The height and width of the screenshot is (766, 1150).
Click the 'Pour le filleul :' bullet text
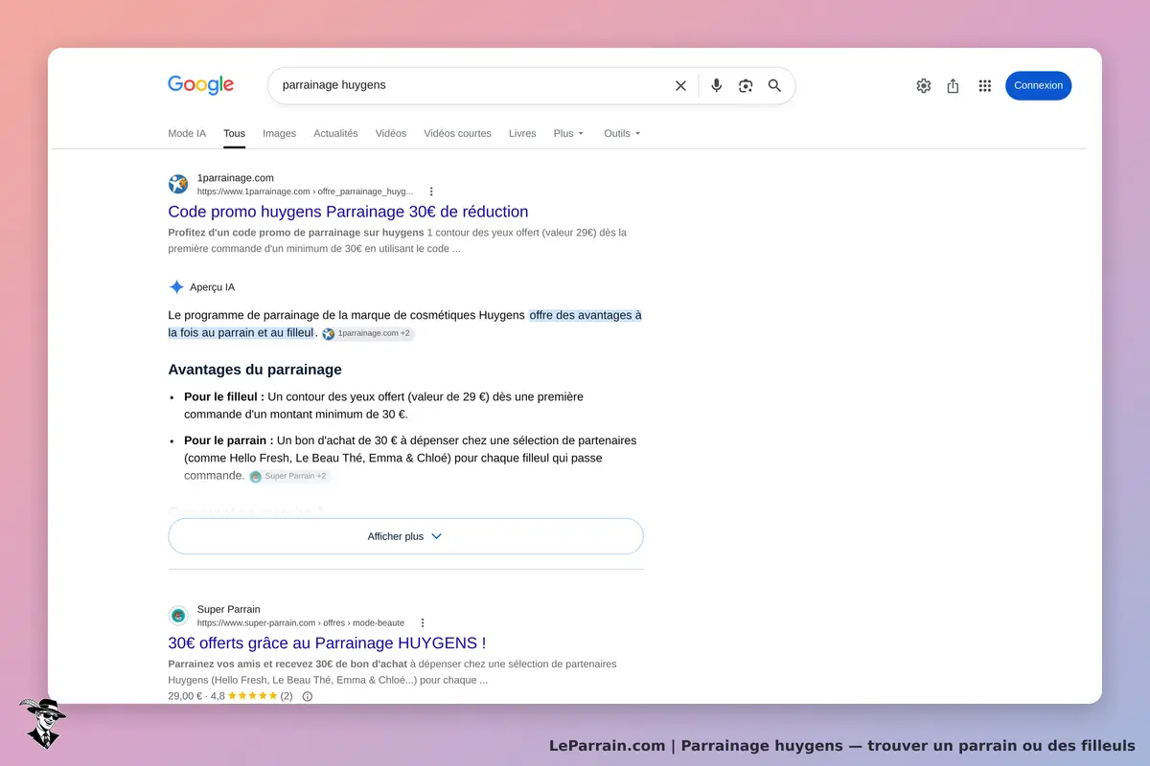(224, 396)
